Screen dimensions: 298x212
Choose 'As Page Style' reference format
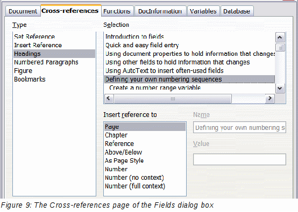(145, 160)
